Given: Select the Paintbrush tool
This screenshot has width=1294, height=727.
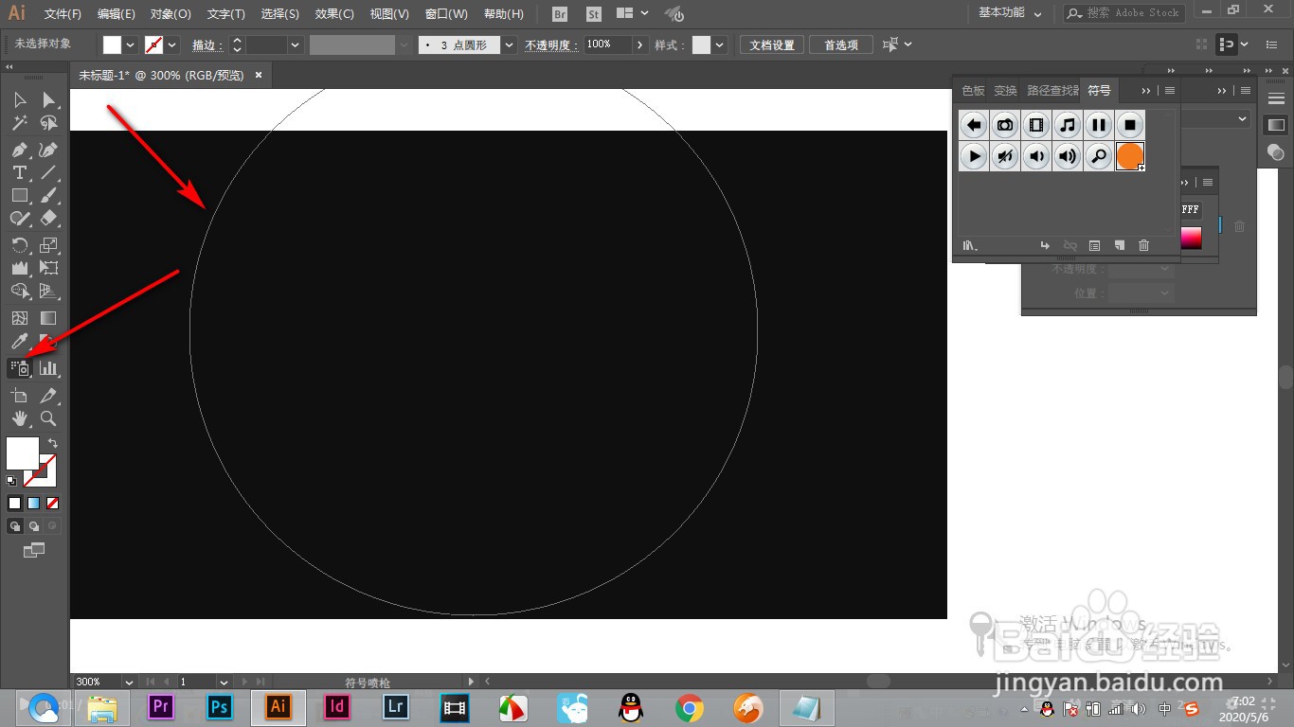Looking at the screenshot, I should [x=48, y=195].
